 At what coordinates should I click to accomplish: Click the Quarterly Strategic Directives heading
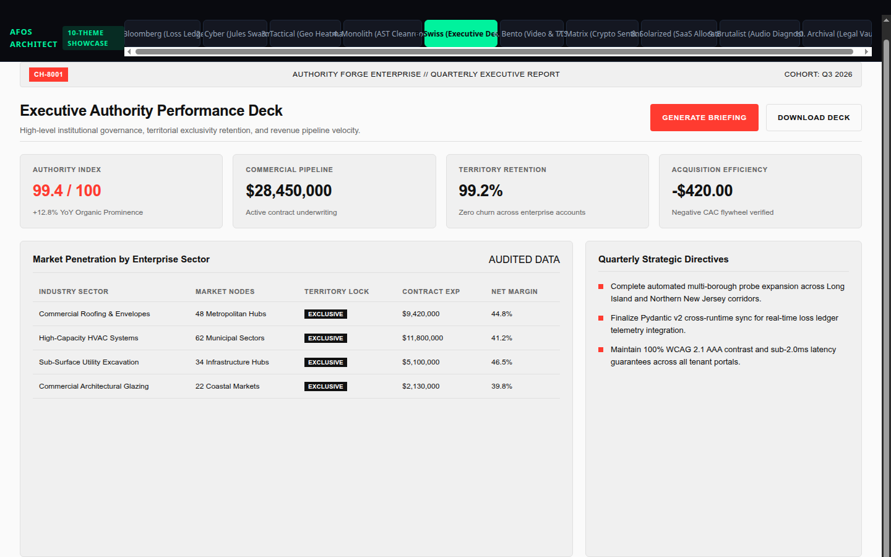tap(663, 259)
